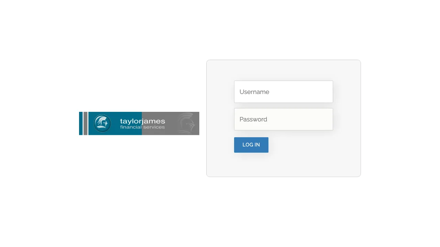Click the blue spartan helmet logo icon
This screenshot has width=440, height=247.
click(x=102, y=123)
